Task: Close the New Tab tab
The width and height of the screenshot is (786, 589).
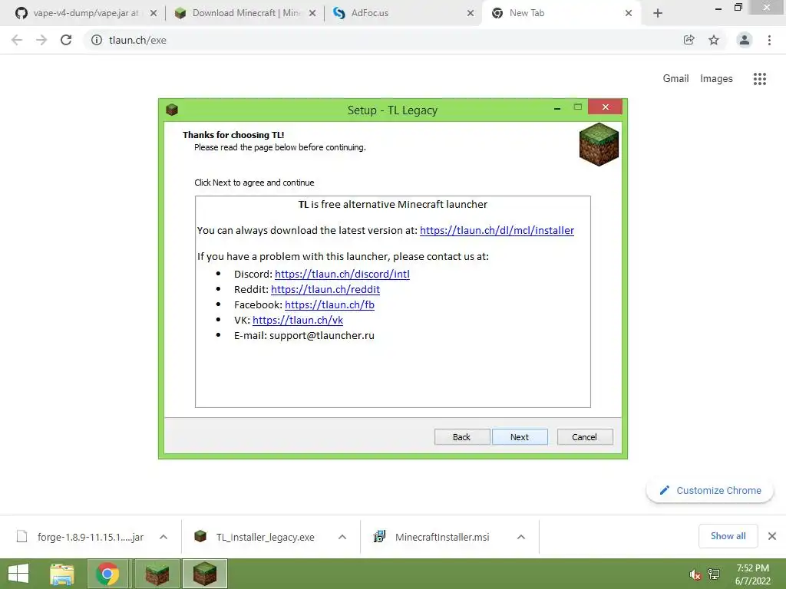Action: 629,13
